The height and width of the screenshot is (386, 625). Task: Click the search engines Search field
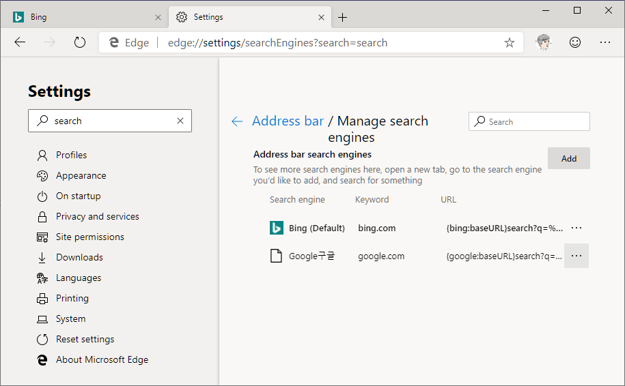(x=529, y=121)
